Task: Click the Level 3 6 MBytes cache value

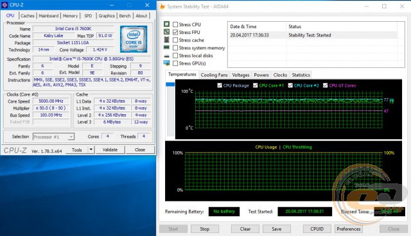Action: point(112,122)
